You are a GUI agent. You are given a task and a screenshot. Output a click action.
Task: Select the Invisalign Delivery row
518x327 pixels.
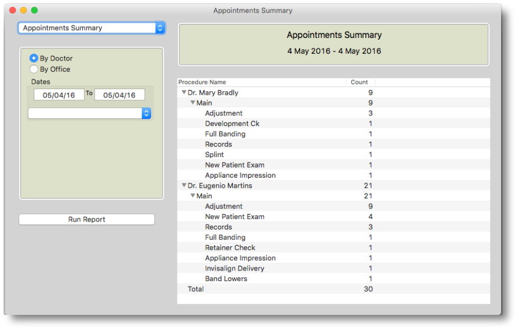(x=334, y=268)
